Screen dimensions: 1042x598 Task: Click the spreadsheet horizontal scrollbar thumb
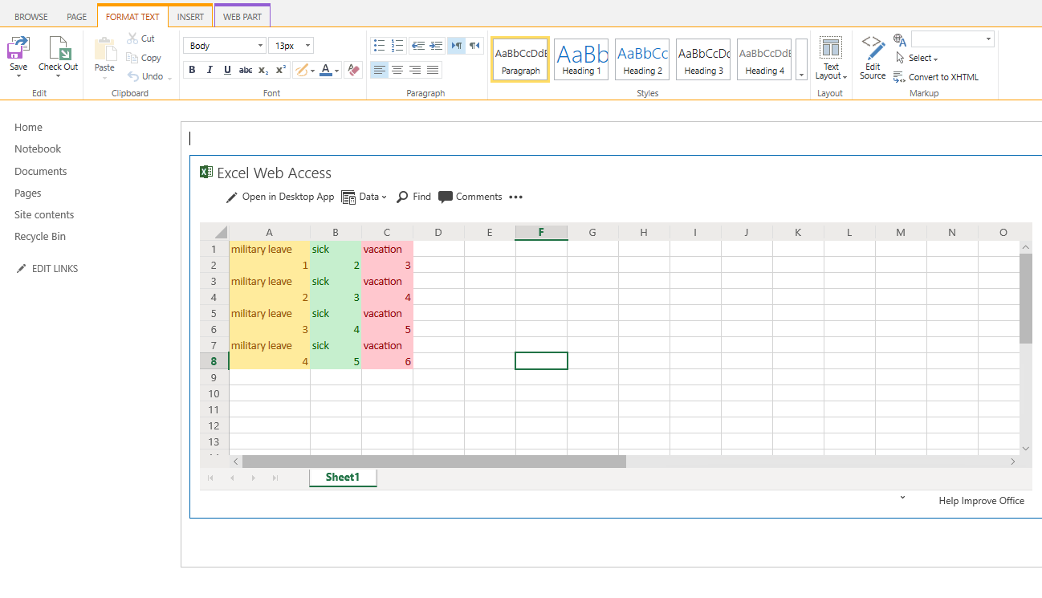point(434,462)
